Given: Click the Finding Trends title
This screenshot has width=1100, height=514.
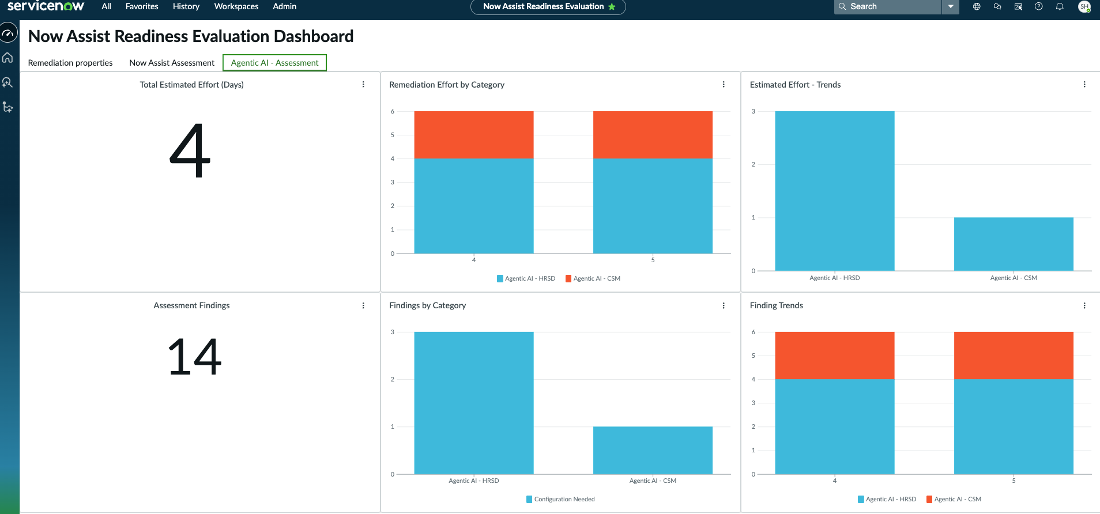Looking at the screenshot, I should pyautogui.click(x=776, y=305).
